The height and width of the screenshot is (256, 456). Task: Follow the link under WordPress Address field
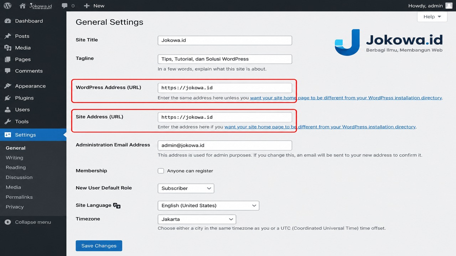[346, 98]
